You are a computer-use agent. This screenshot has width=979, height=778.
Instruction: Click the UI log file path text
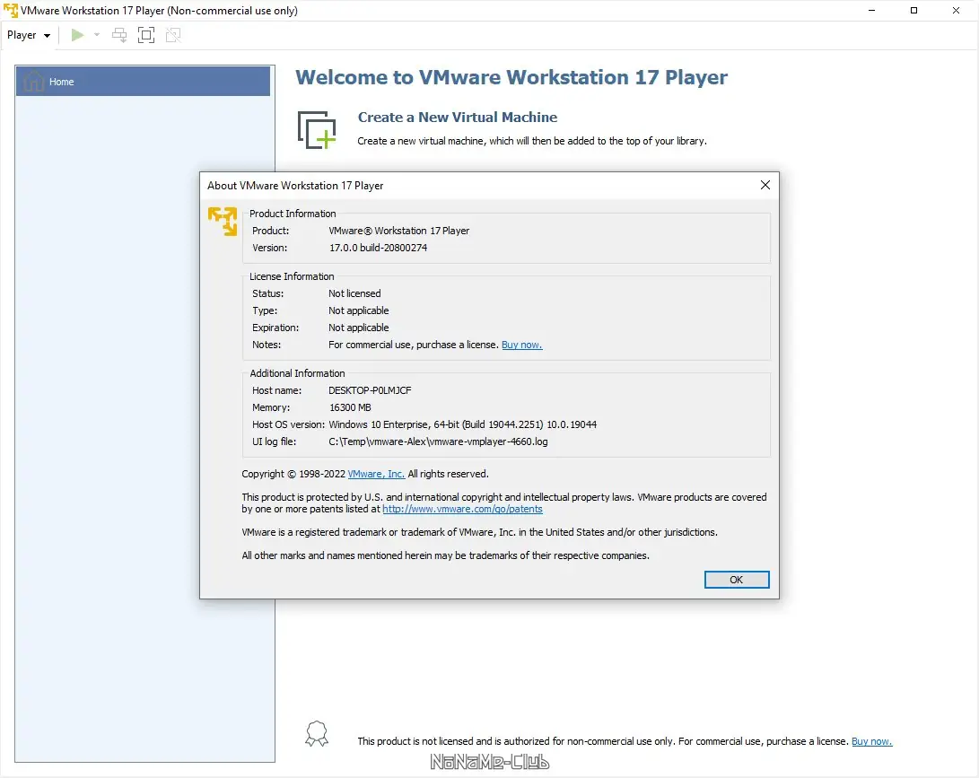tap(438, 441)
